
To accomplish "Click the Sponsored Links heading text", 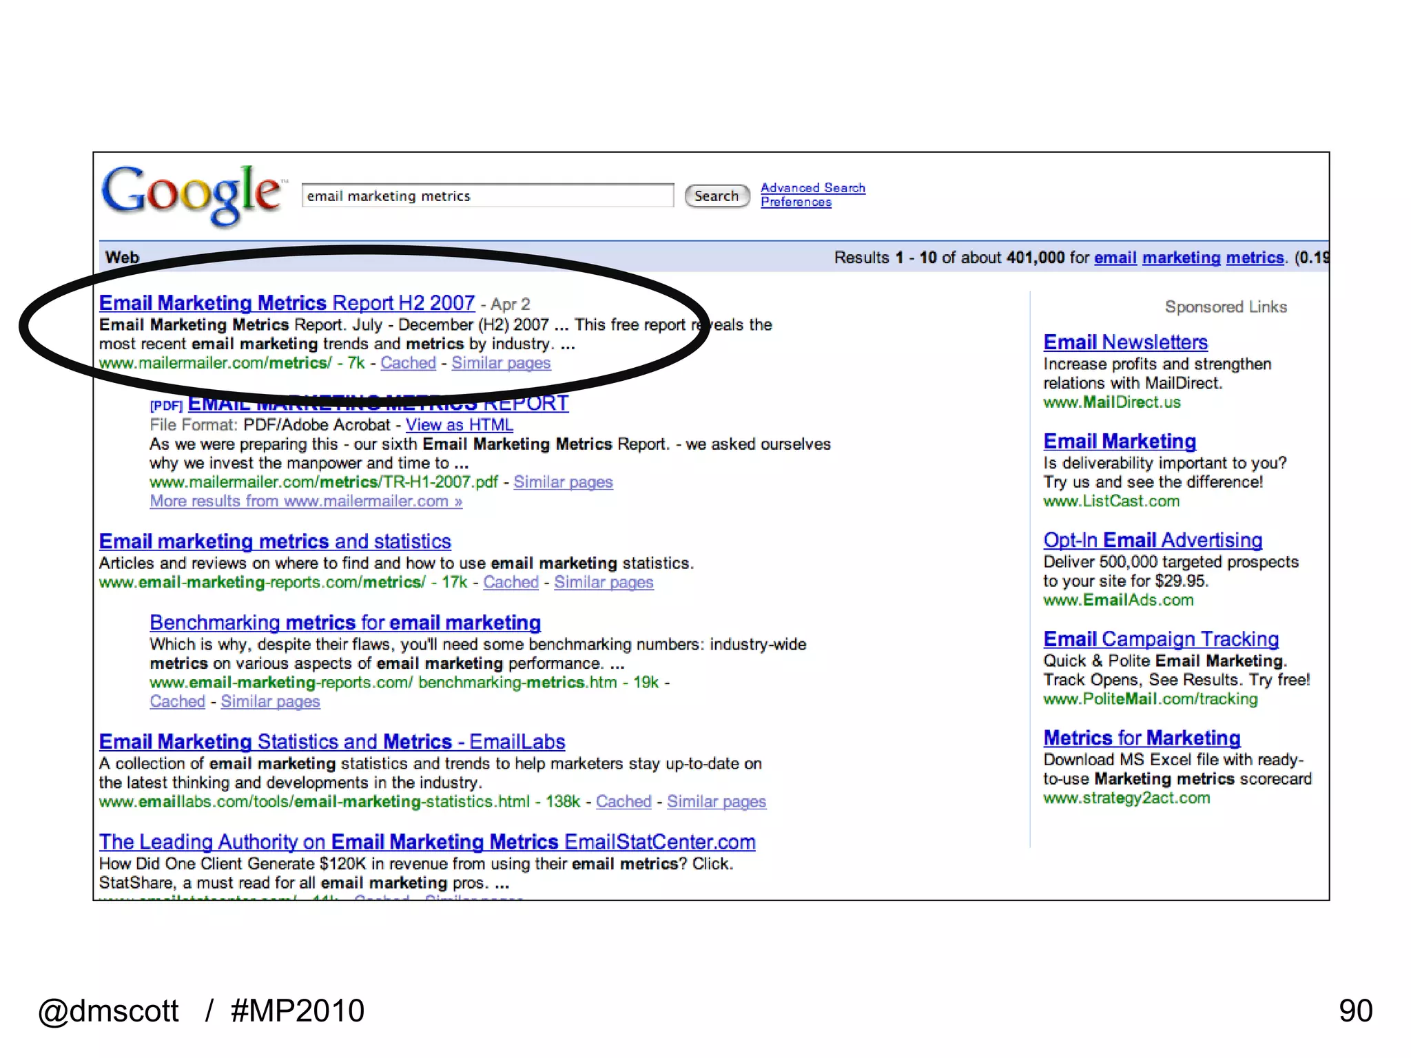I will tap(1226, 307).
